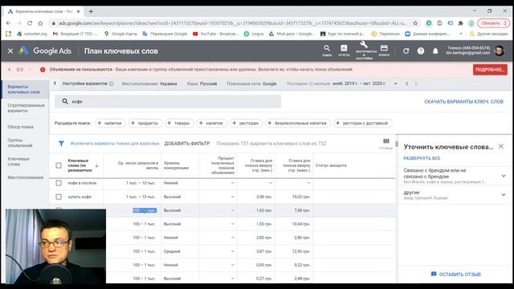Open the YouTube bookmark

pos(216,34)
